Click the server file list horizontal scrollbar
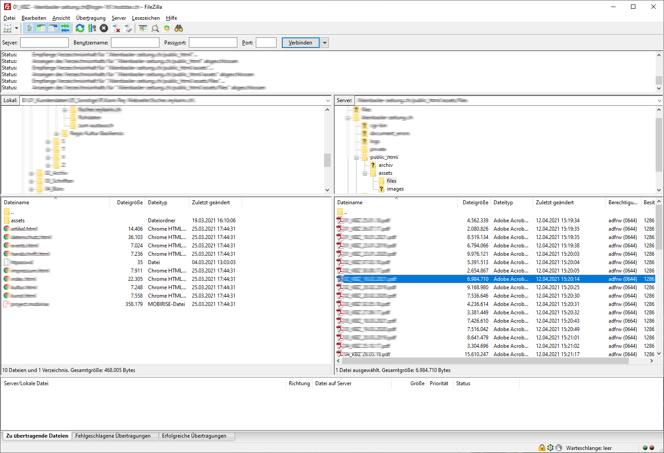The height and width of the screenshot is (453, 664). 484,361
